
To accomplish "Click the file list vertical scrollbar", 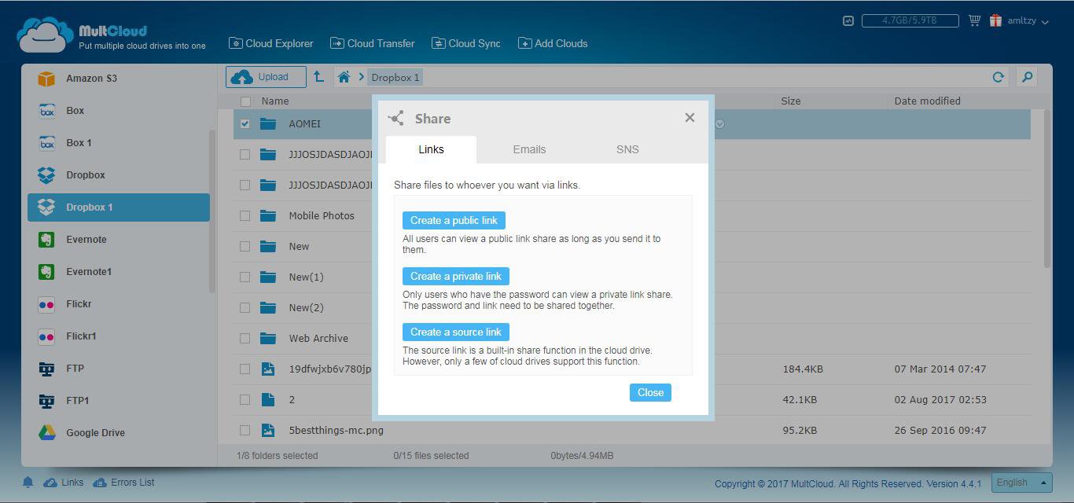I will pos(1046,189).
